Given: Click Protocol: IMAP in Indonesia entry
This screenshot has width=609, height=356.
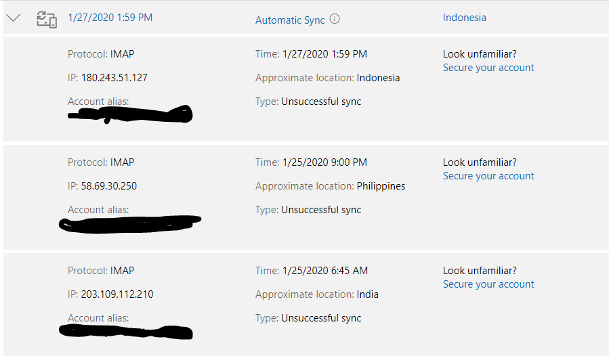Looking at the screenshot, I should (x=101, y=54).
